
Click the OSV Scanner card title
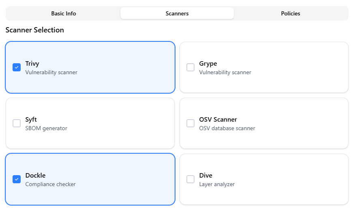pyautogui.click(x=218, y=120)
